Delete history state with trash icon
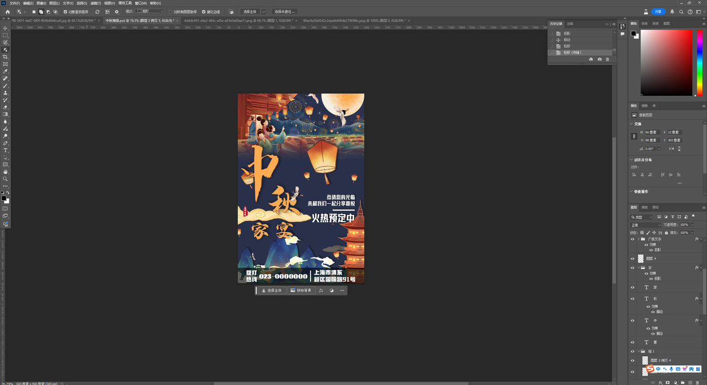707x385 pixels. 607,60
